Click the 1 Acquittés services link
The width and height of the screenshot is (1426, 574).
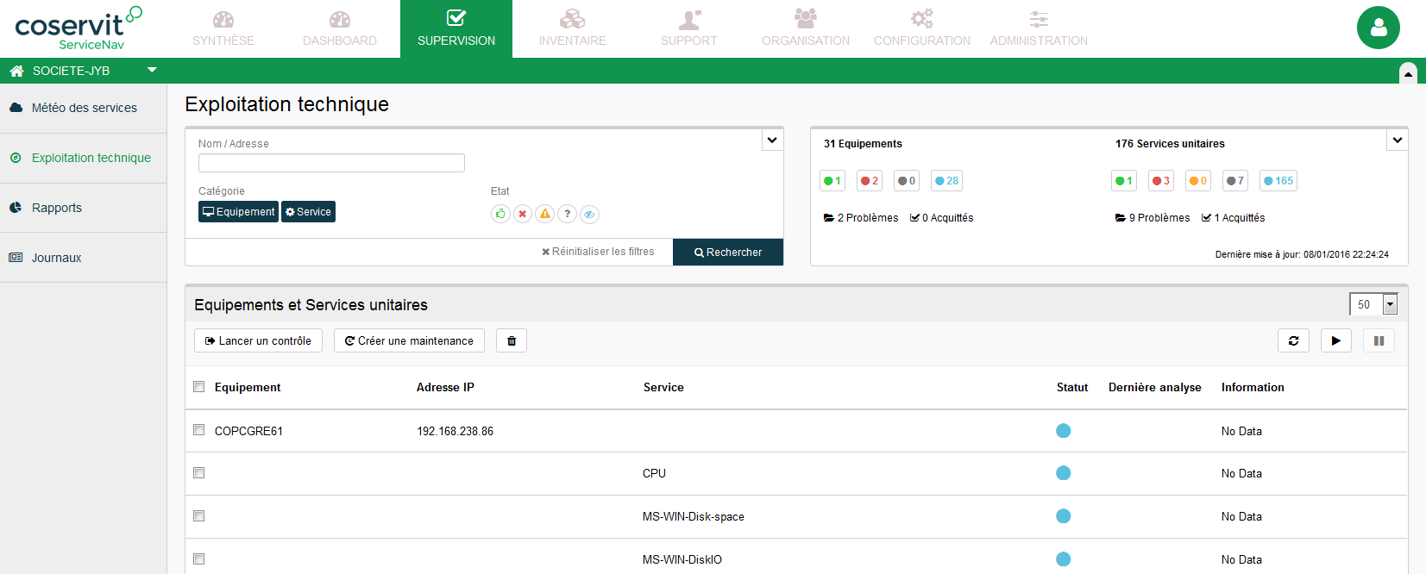1233,218
